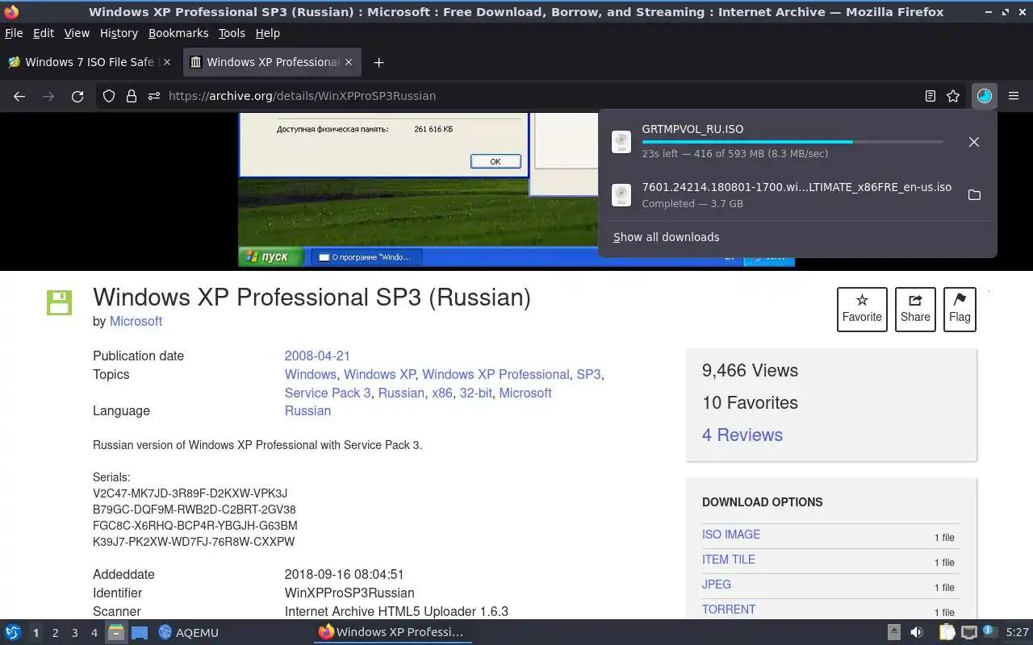The height and width of the screenshot is (645, 1033).
Task: Open containing folder of Windows 7 ISO
Action: pos(974,195)
